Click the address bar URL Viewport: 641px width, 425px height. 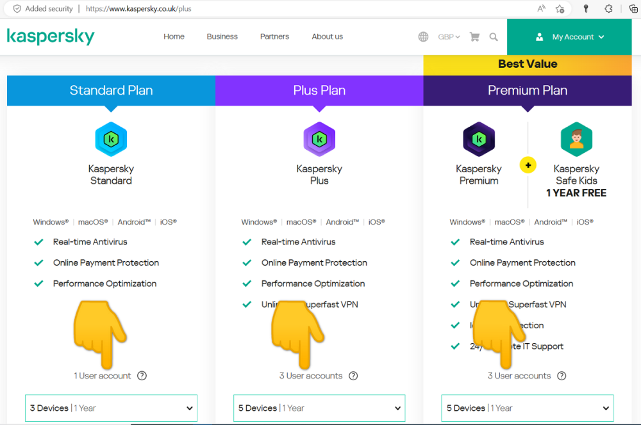tap(138, 9)
